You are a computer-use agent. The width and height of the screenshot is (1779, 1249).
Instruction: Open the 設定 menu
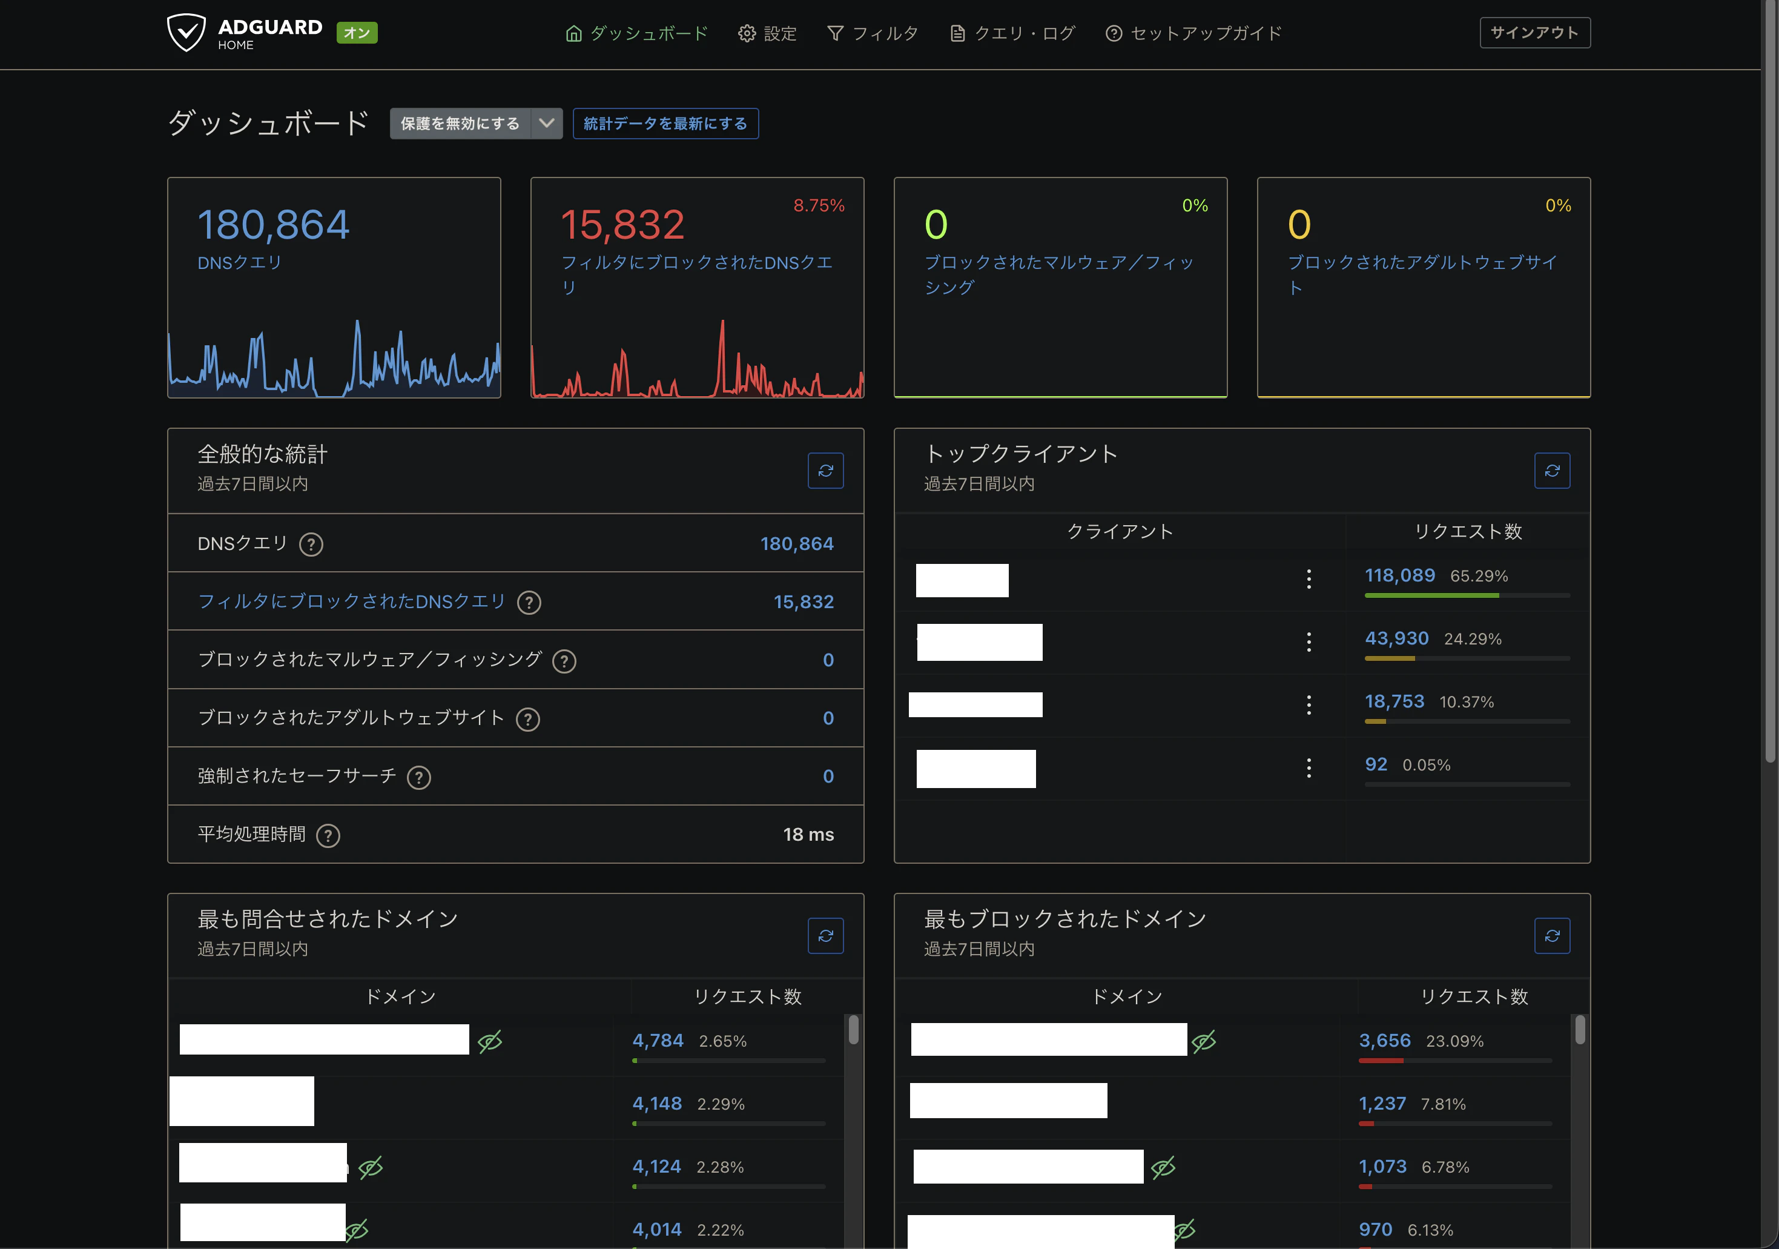[x=767, y=33]
